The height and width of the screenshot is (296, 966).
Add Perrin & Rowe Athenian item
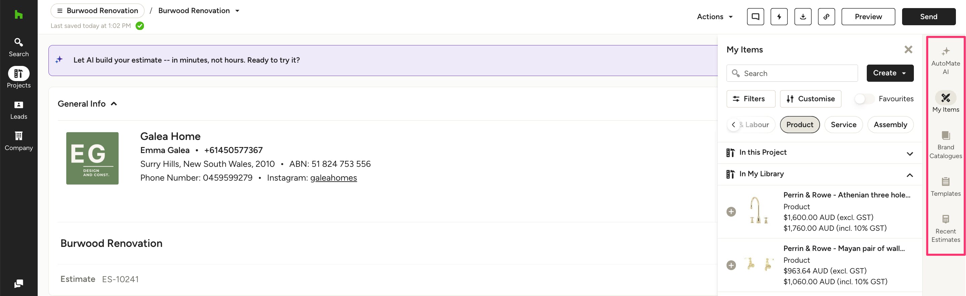tap(731, 212)
